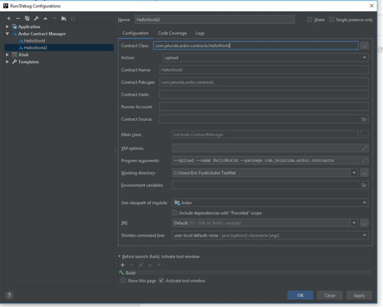Expand the VM options field
383x307 pixels.
(364, 148)
